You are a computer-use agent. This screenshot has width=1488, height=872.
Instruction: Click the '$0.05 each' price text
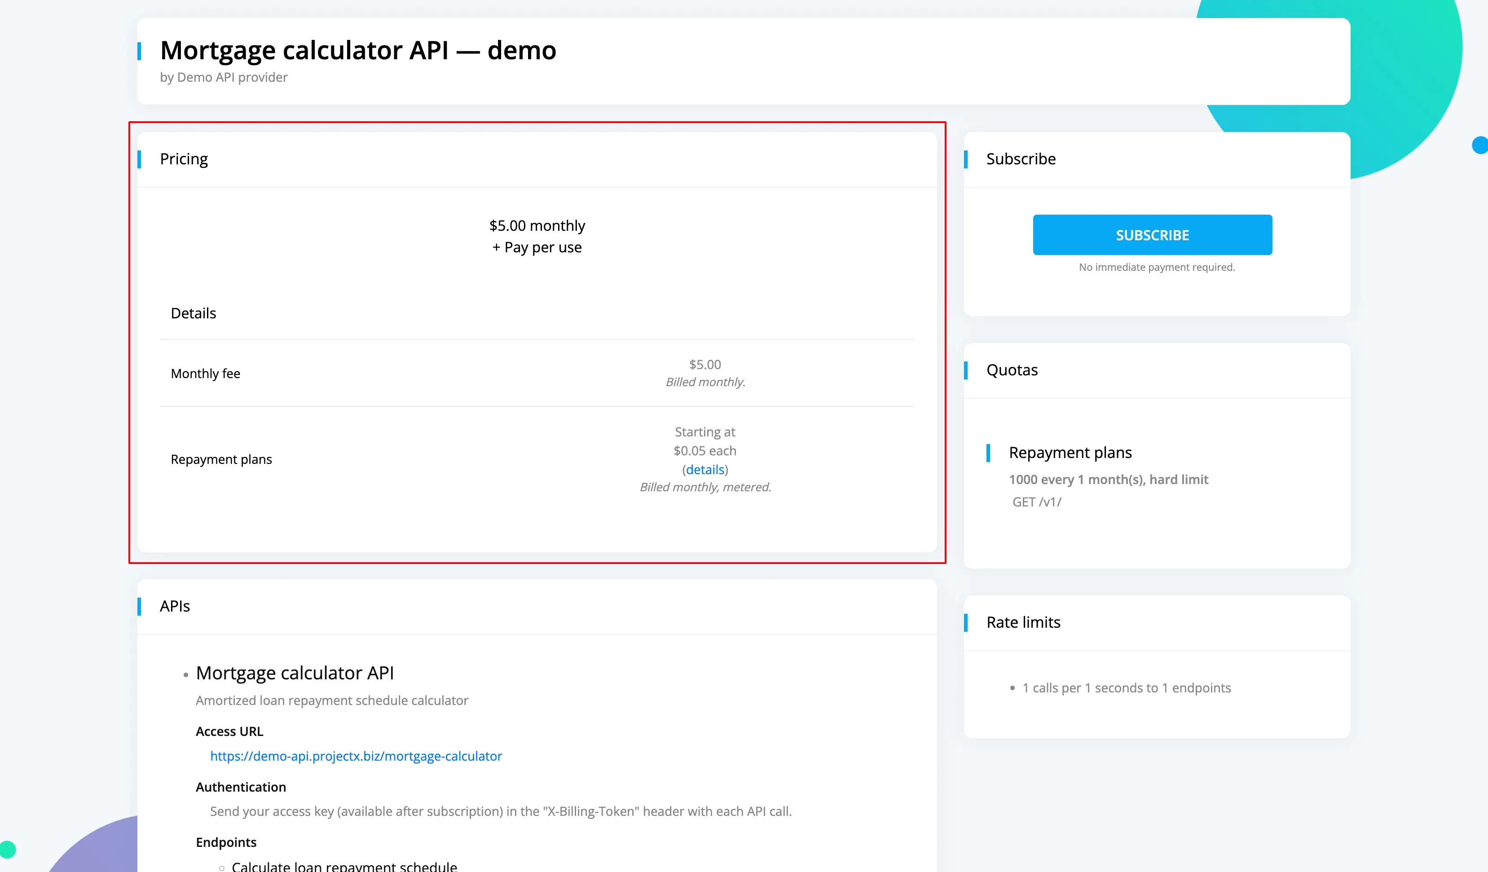(x=705, y=451)
